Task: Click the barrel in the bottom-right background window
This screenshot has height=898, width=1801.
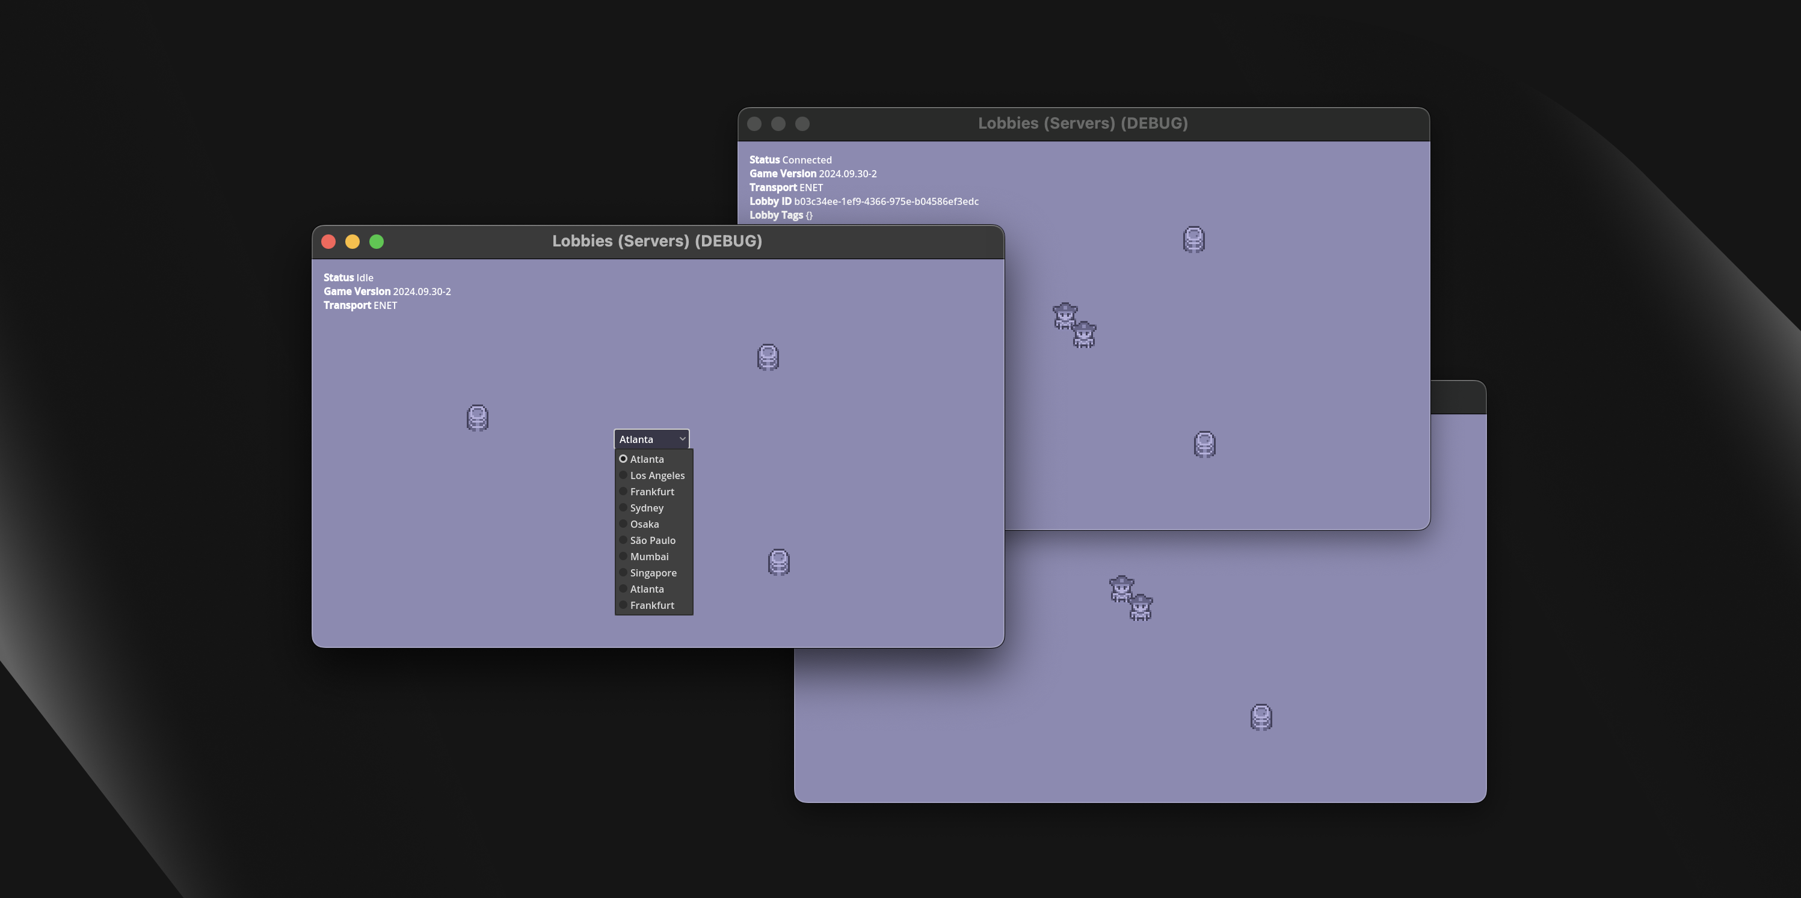Action: pos(1261,717)
